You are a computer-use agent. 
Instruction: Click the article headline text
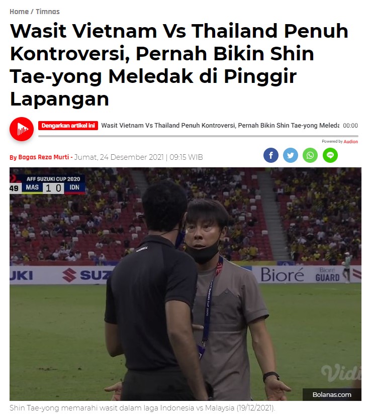pos(179,65)
